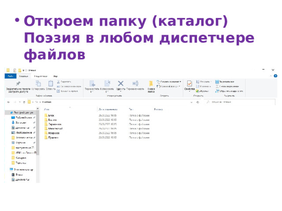Expand the Простой доступ dropdown
282x211 pixels.
tap(179, 87)
